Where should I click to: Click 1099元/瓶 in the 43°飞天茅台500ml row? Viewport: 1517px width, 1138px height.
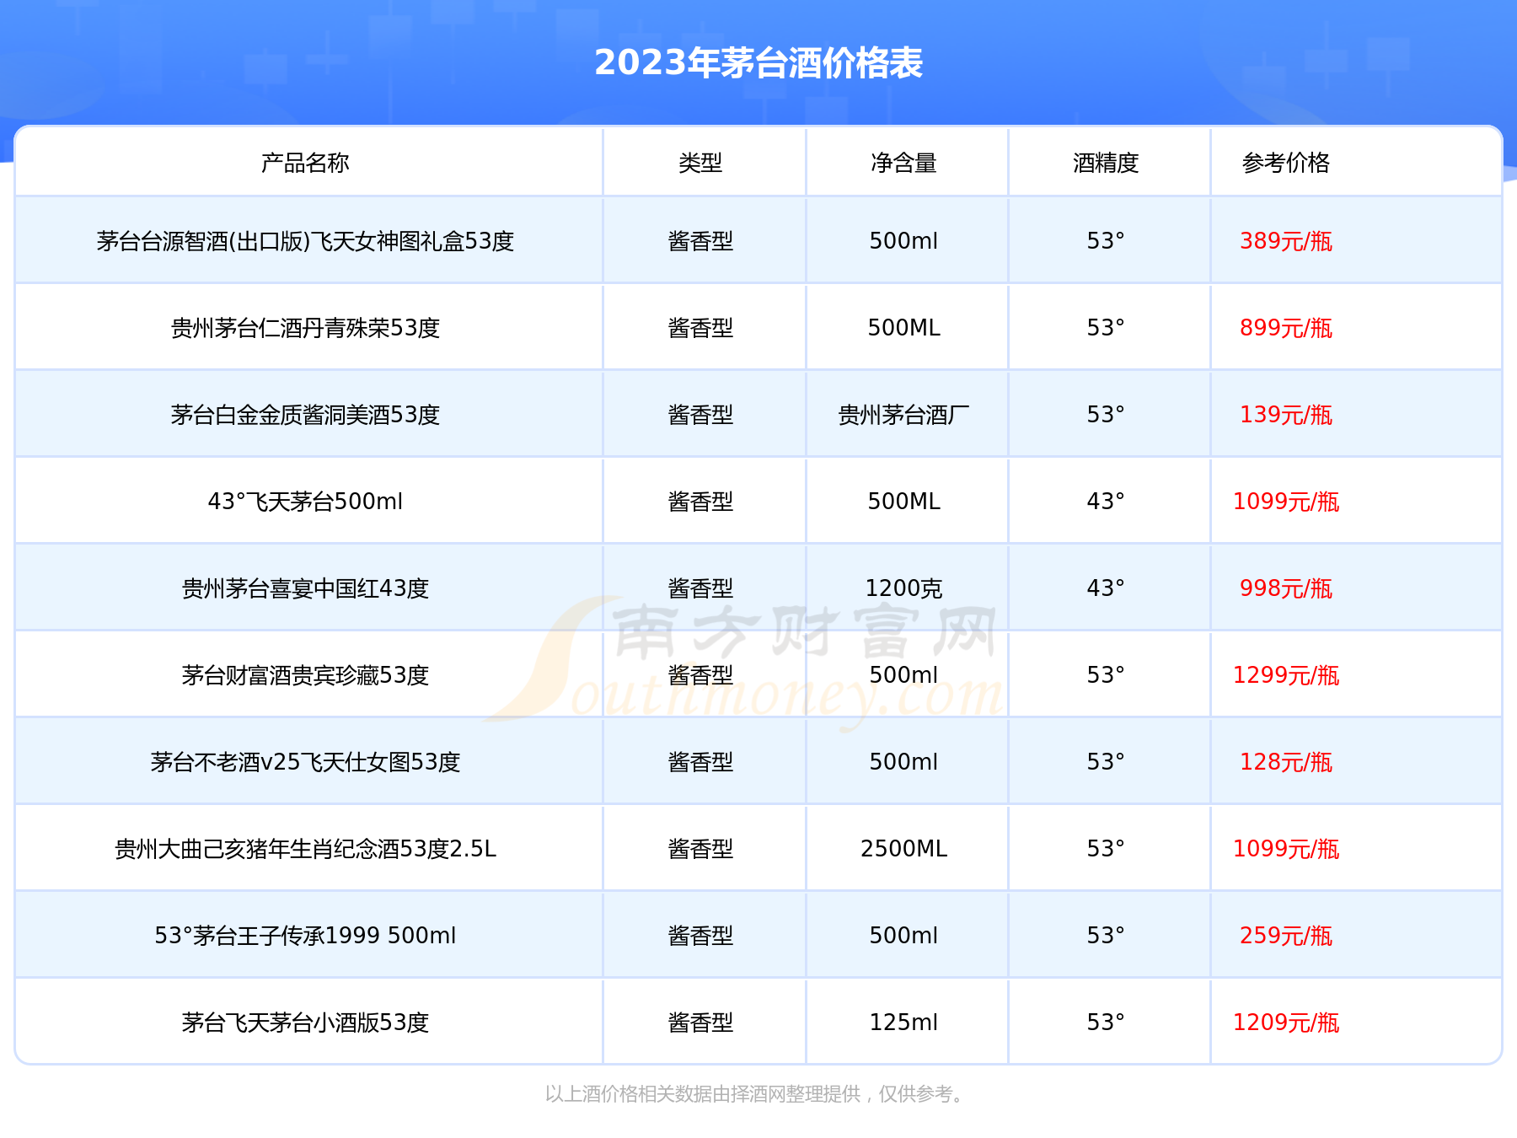point(1286,502)
